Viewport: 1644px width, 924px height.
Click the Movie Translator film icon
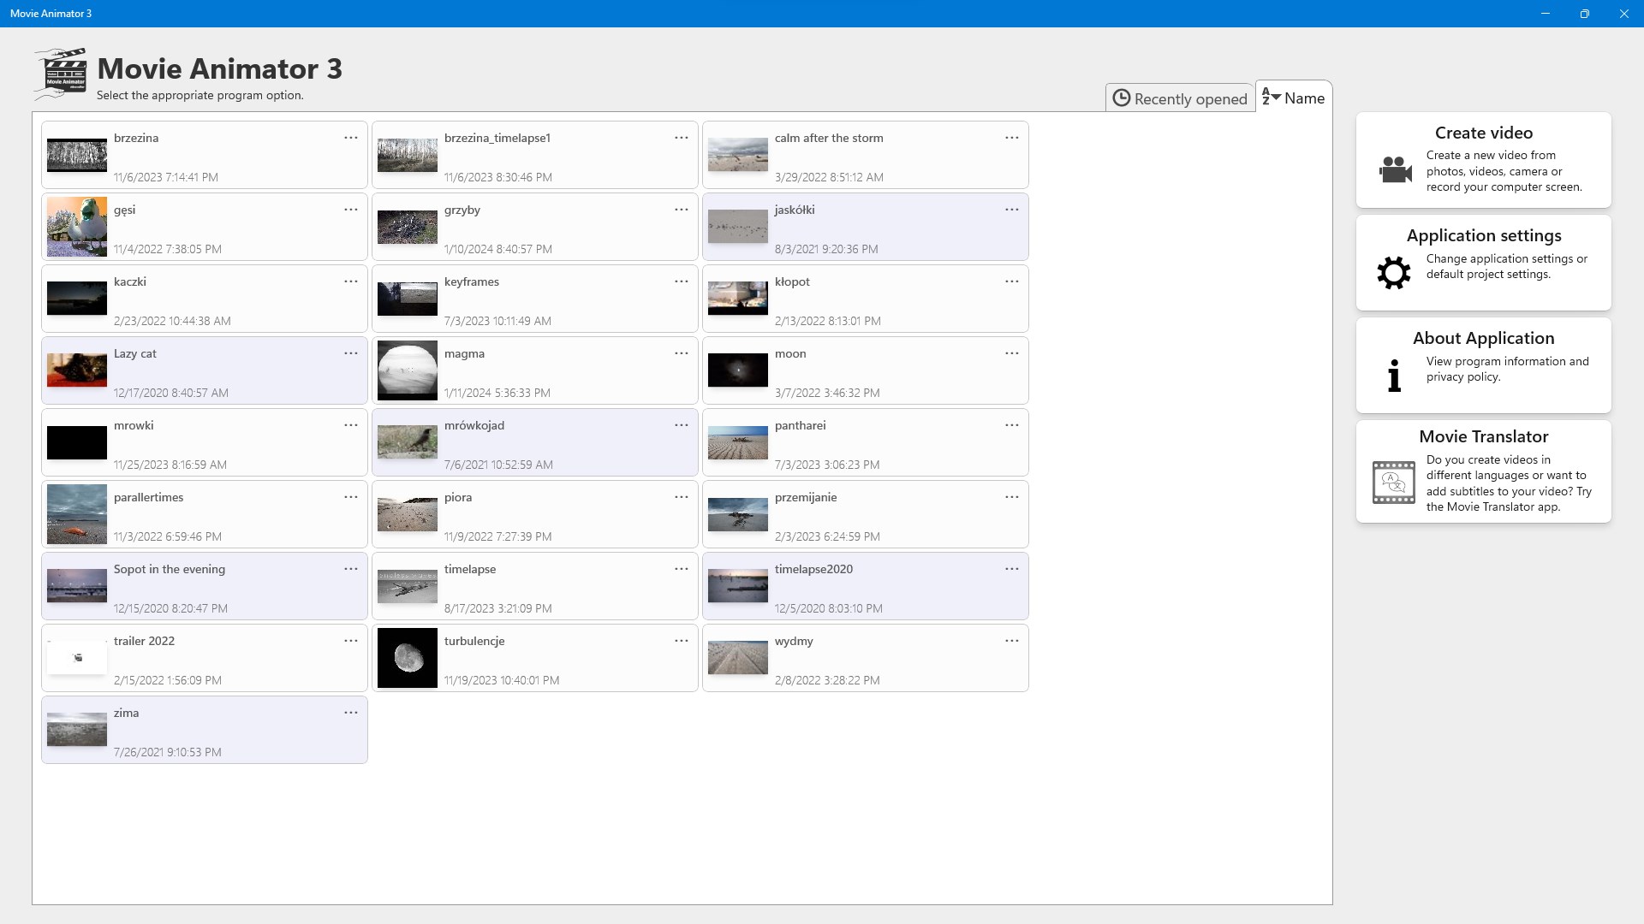coord(1392,482)
